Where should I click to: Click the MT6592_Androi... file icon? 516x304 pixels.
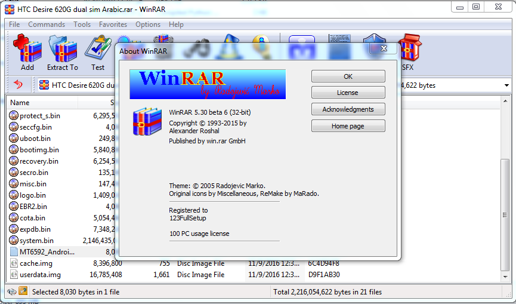coord(14,251)
